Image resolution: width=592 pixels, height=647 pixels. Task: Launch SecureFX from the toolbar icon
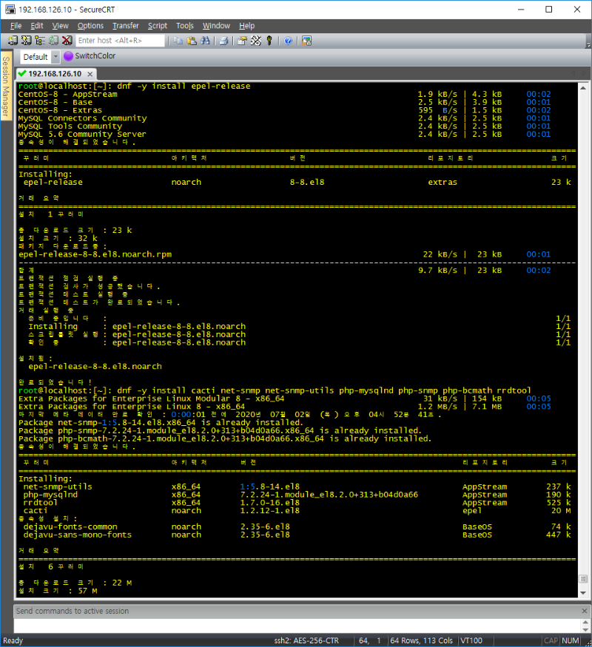click(306, 41)
